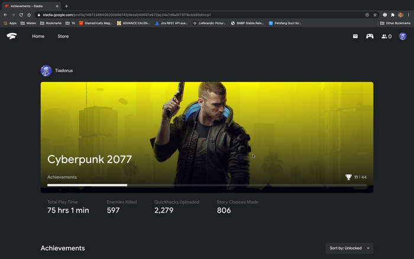The image size is (414, 259).
Task: Go to the Home menu item
Action: coord(38,36)
